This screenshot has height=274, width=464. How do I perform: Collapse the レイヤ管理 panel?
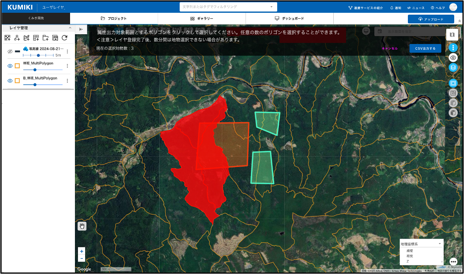[x=70, y=28]
